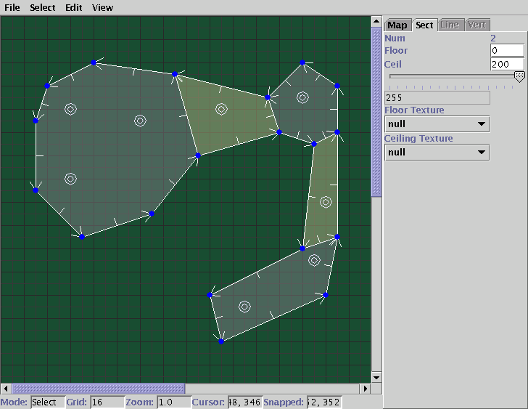The height and width of the screenshot is (409, 528).
Task: Expand the Floor Texture dropdown
Action: tap(436, 124)
